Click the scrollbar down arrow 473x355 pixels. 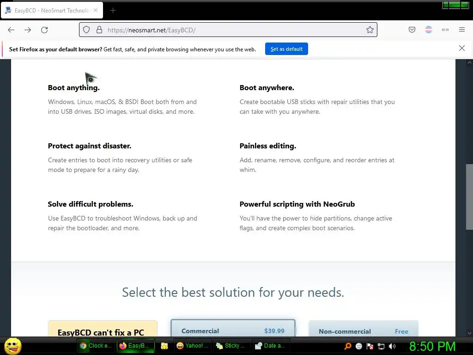coord(469,333)
